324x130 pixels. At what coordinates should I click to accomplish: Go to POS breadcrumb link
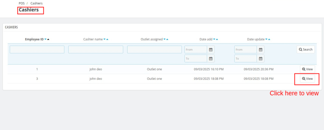[x=22, y=3]
